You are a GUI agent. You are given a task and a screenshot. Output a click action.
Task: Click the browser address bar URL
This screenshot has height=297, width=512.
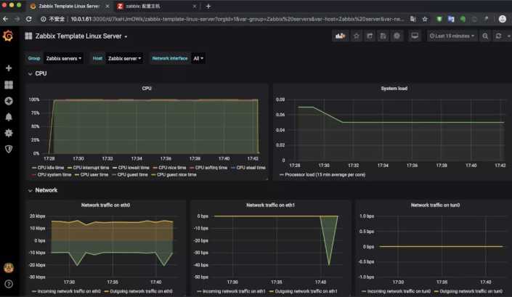(237, 19)
